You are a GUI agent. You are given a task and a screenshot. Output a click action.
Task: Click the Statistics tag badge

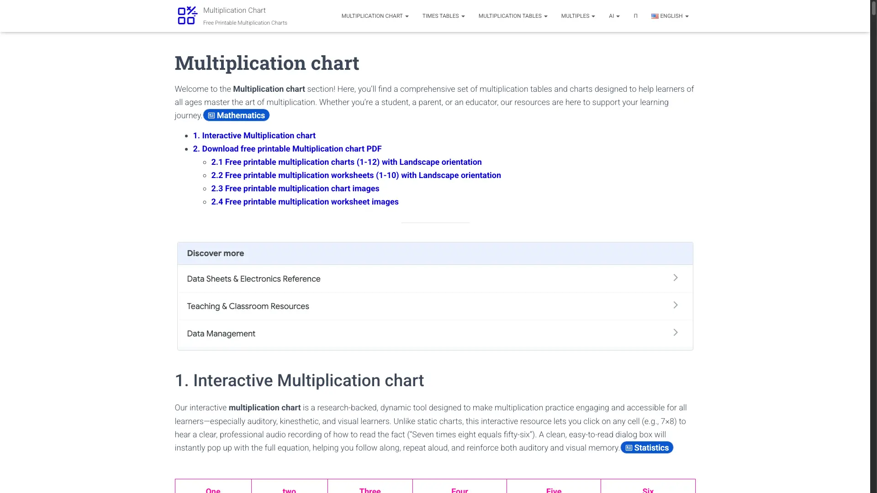[647, 448]
